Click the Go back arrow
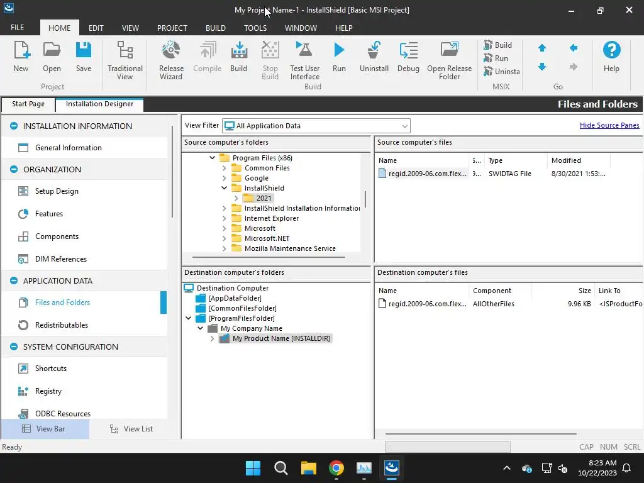Image resolution: width=644 pixels, height=483 pixels. click(x=574, y=48)
